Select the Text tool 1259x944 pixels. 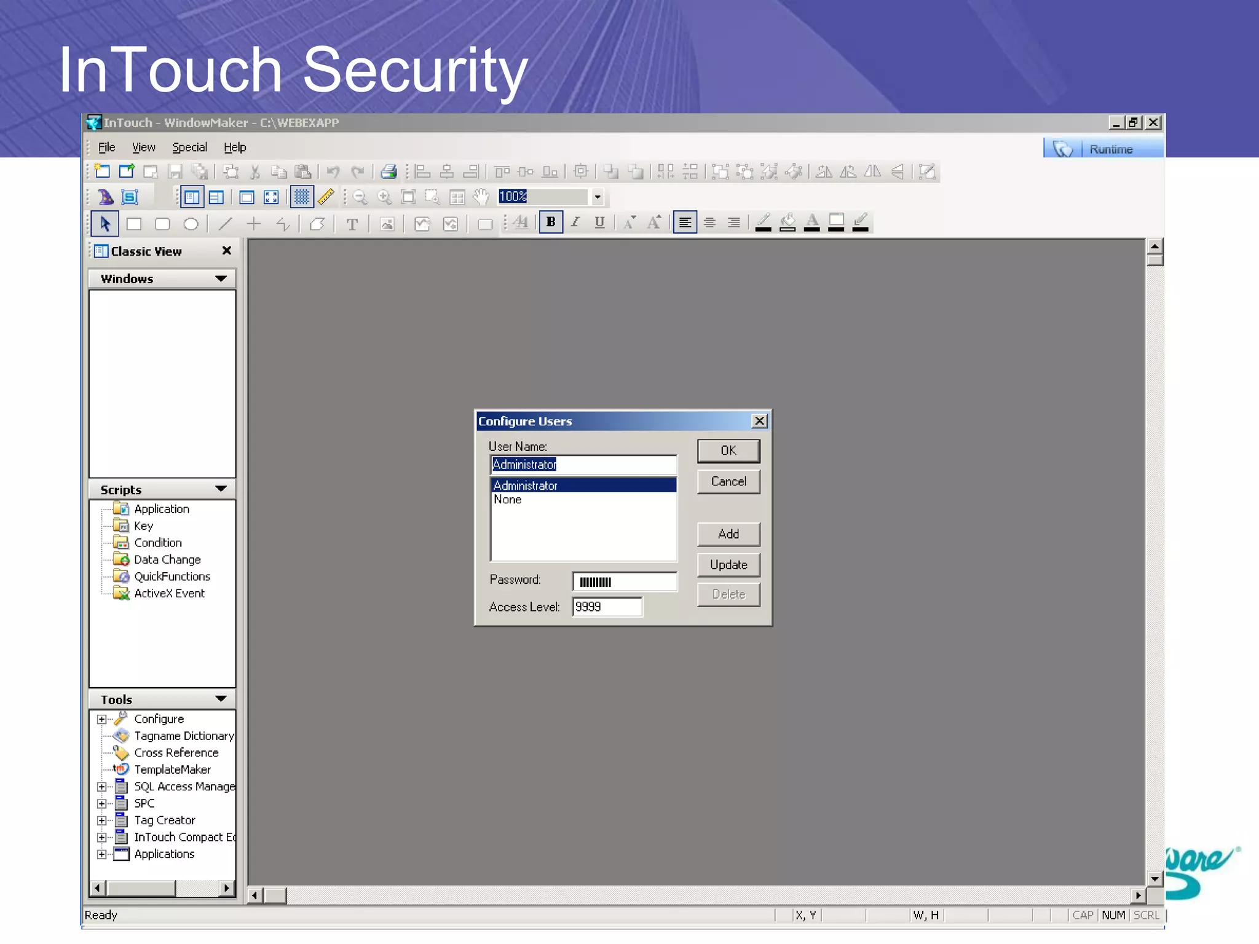tap(352, 224)
